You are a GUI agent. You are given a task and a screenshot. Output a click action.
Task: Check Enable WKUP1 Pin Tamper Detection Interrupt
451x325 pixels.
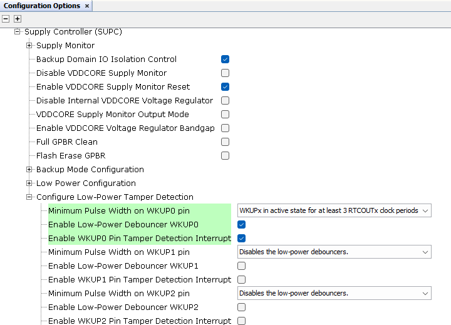[x=241, y=279]
